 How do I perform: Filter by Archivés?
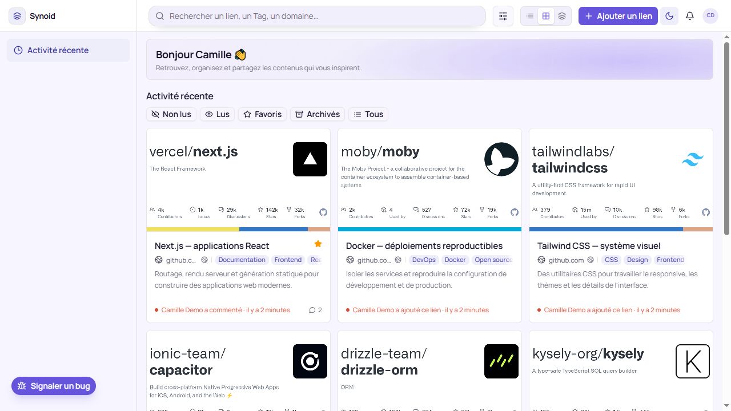pyautogui.click(x=318, y=114)
